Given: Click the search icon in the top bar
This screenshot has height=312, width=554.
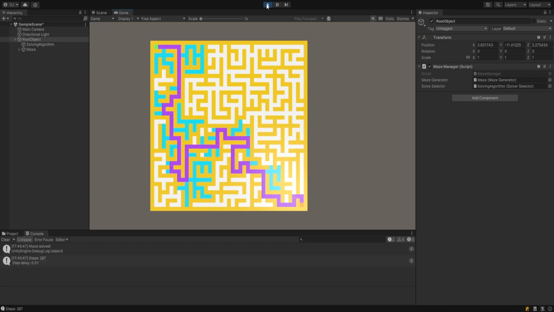Looking at the screenshot, I should 498,5.
